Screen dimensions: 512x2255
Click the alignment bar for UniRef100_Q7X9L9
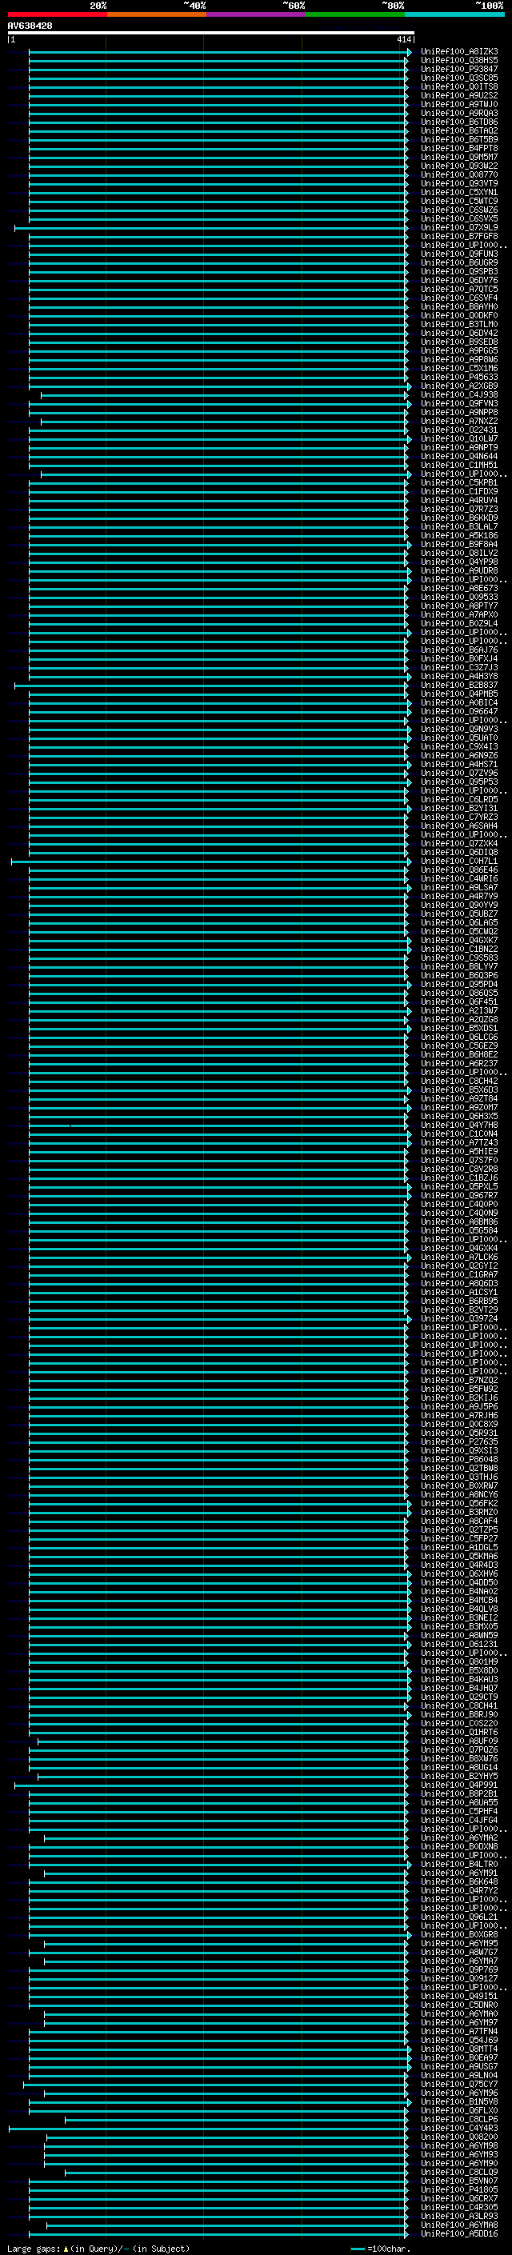click(211, 228)
